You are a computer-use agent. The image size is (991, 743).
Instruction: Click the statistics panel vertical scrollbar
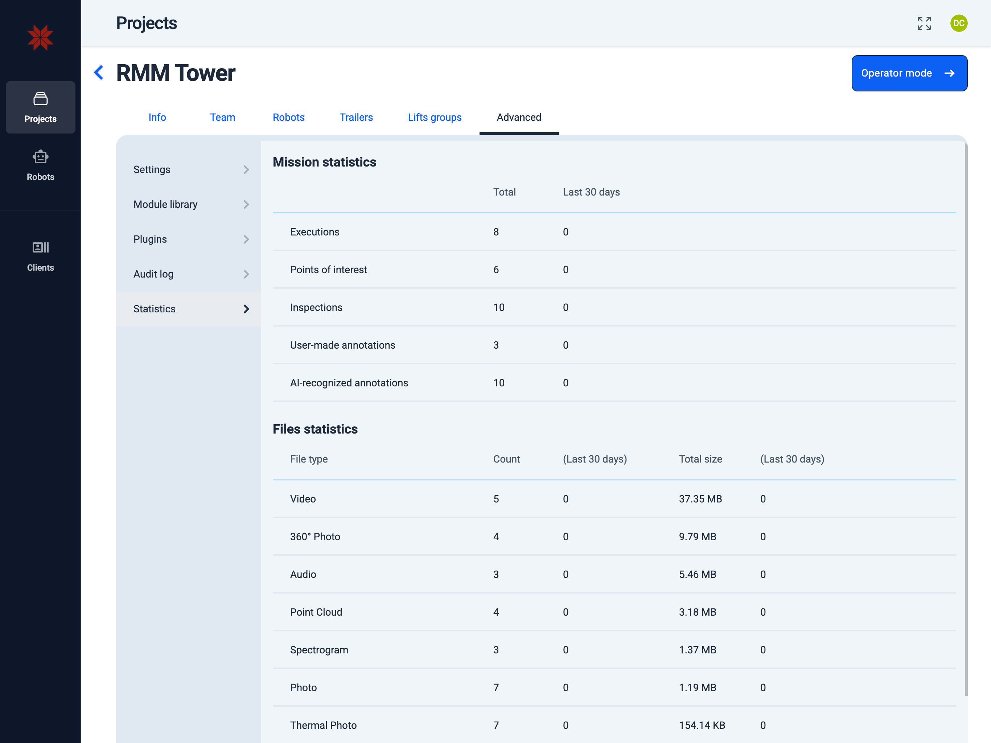[x=966, y=419]
